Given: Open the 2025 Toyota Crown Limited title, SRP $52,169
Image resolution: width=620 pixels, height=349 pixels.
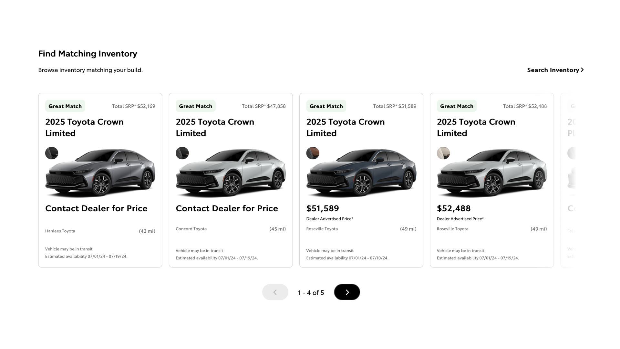Looking at the screenshot, I should [84, 127].
